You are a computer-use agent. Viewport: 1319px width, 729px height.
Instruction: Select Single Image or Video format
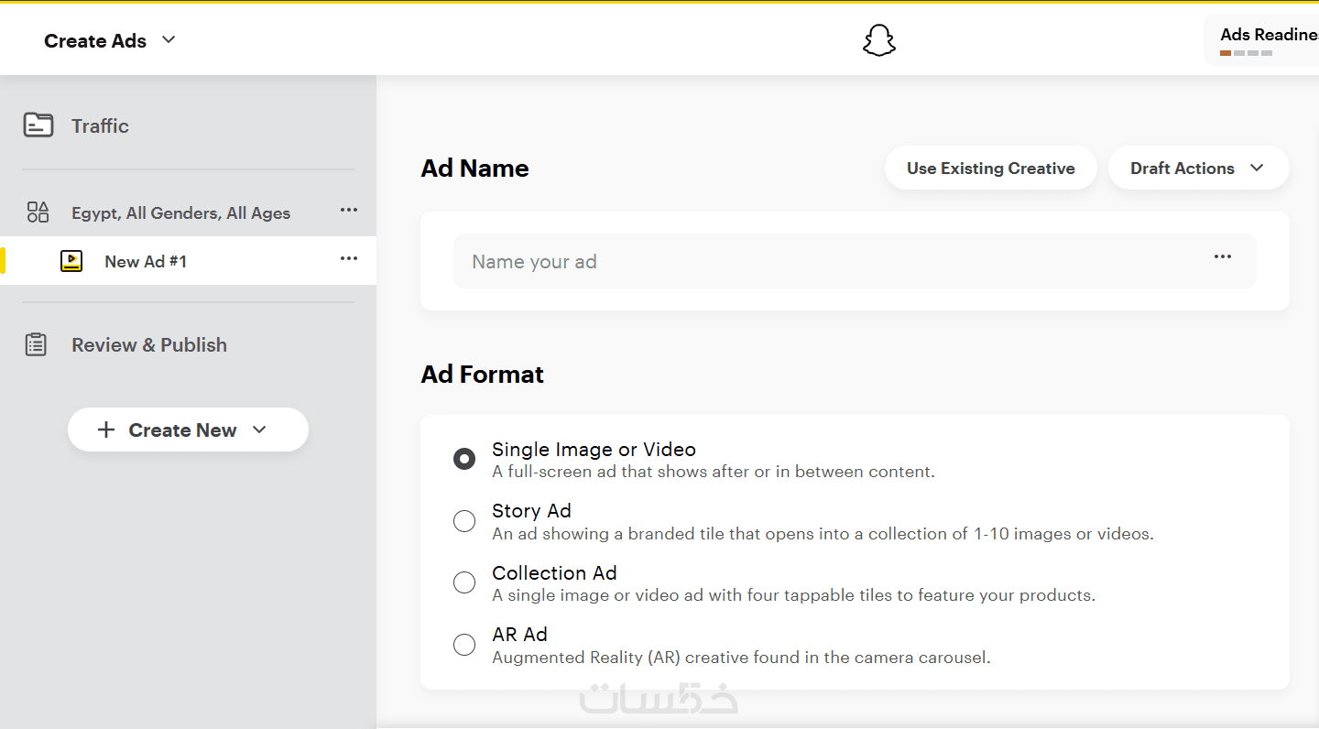464,459
